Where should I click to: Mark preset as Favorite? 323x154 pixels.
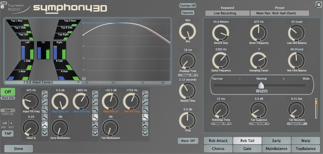coord(188,13)
